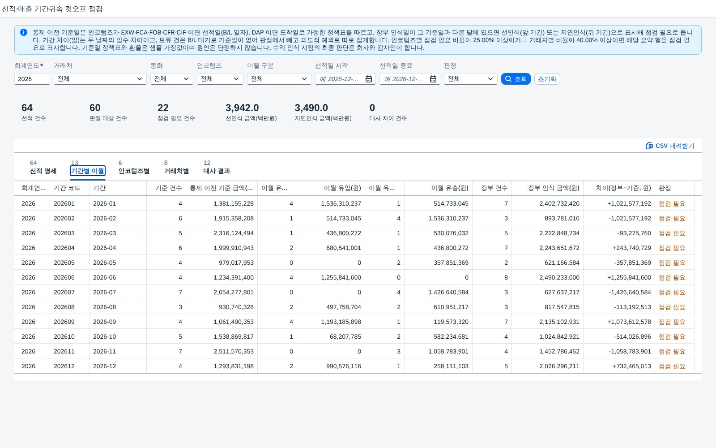This screenshot has width=716, height=448.
Task: Click the CSV 내려받기 text link
Action: (x=675, y=146)
